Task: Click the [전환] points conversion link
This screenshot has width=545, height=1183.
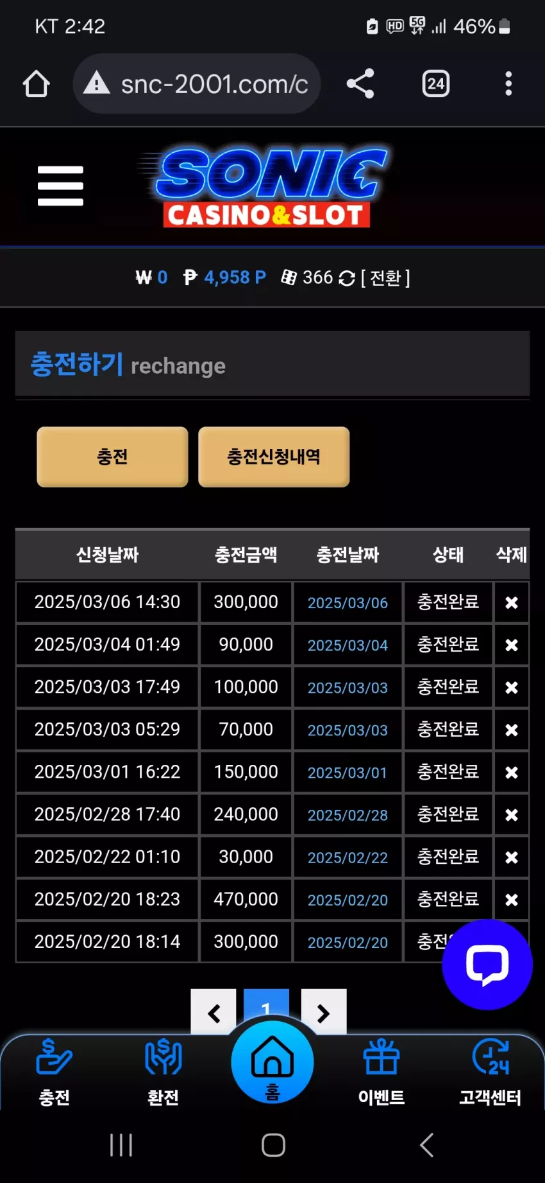Action: [385, 278]
